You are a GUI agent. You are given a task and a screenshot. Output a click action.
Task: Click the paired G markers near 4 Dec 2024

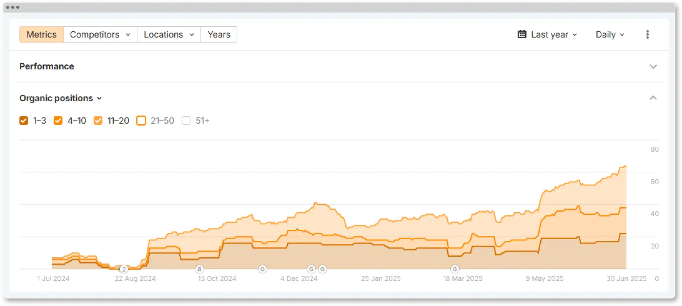(x=317, y=269)
